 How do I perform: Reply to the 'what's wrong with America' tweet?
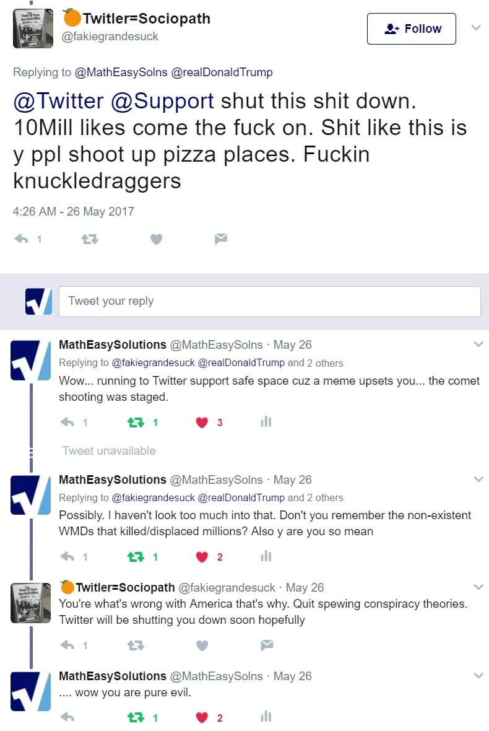67,646
